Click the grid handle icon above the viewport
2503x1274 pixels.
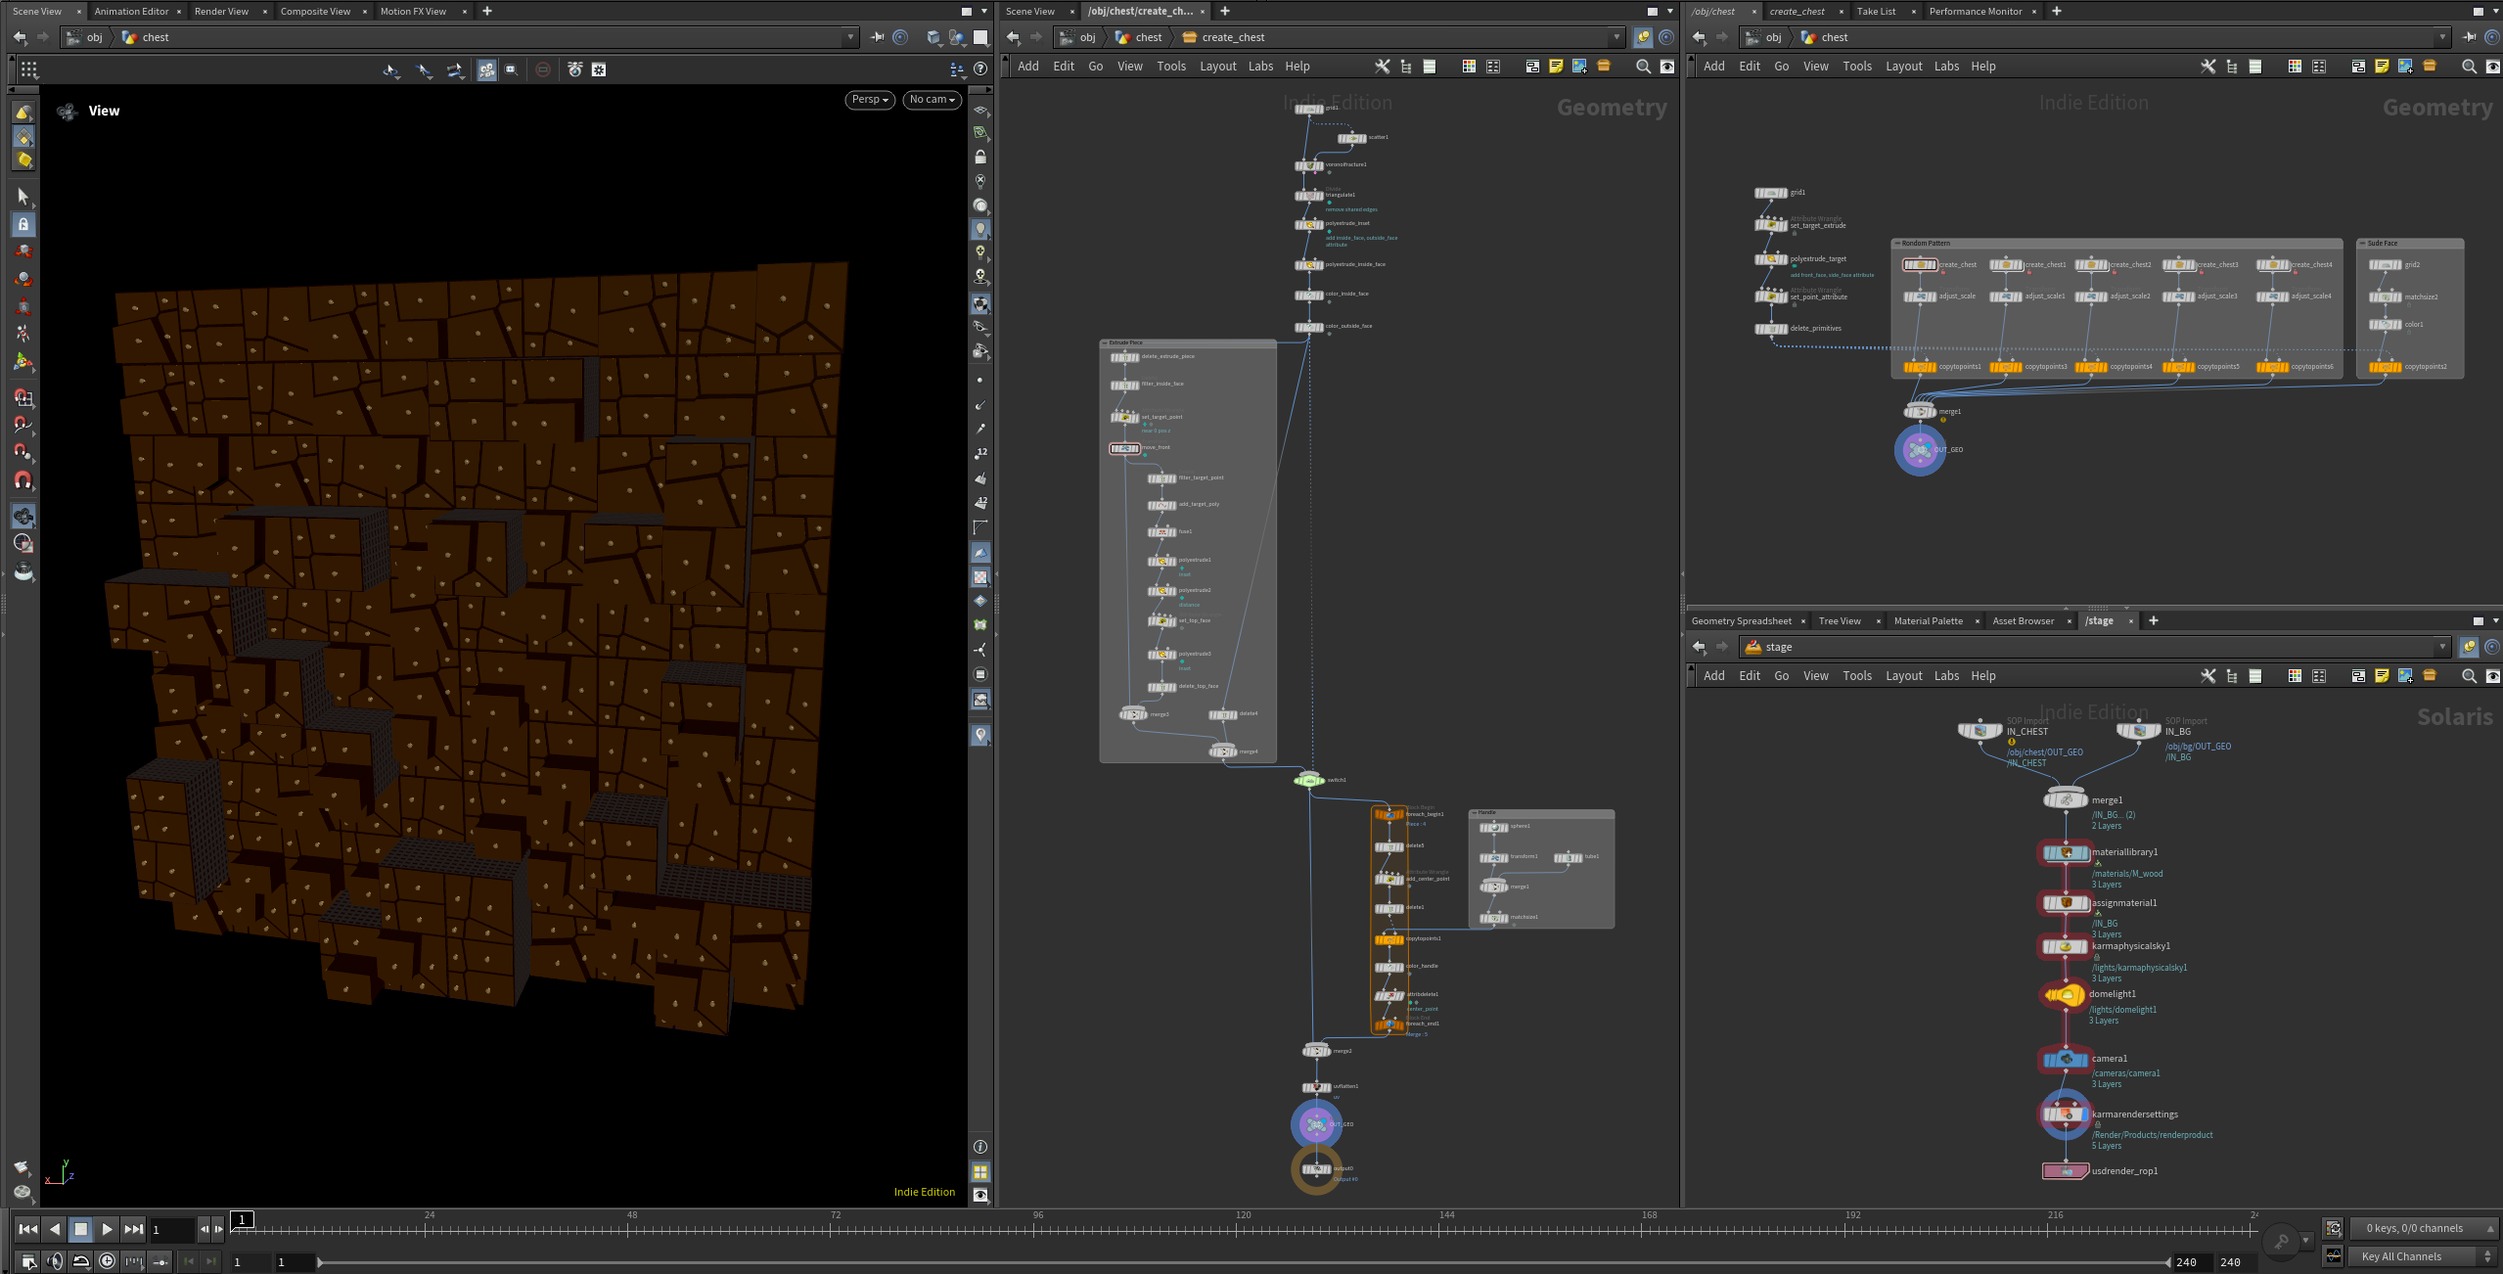click(28, 69)
